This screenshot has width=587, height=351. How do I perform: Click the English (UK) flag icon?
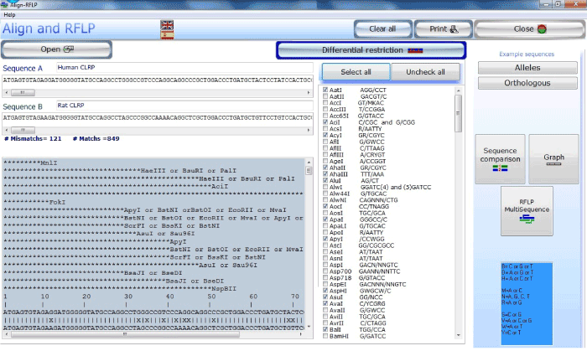point(167,25)
